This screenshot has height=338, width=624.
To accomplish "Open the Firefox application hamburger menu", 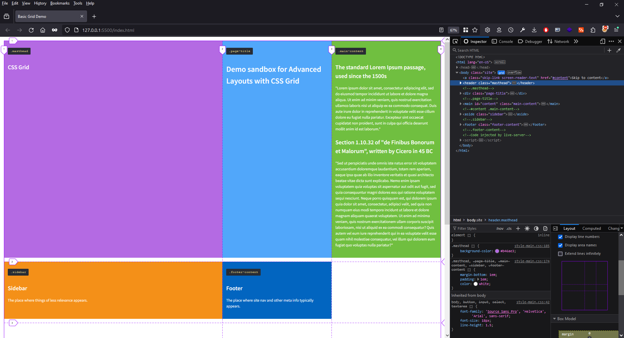I will [x=616, y=30].
